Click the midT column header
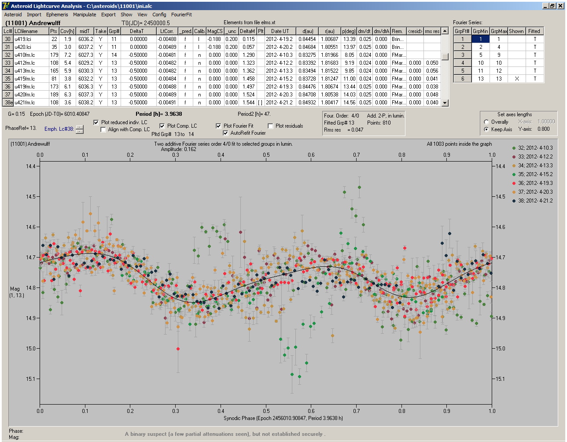567x442 pixels. pyautogui.click(x=85, y=31)
